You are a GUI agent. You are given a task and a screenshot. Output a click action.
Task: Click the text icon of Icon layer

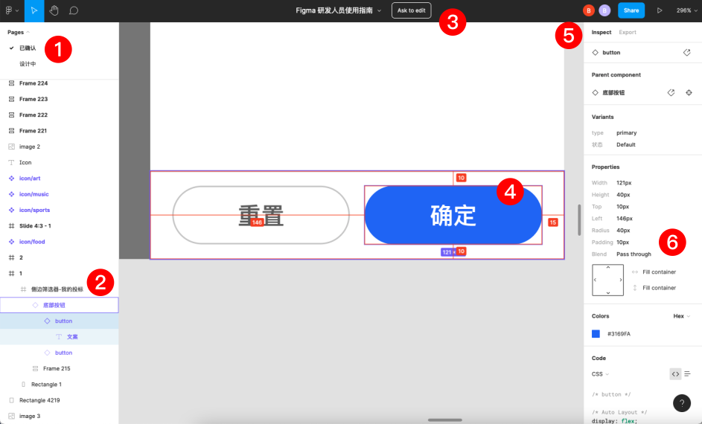[12, 162]
